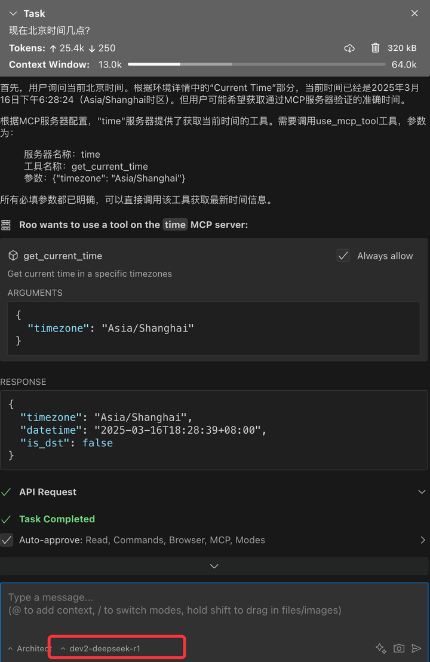
Task: Click the Task Completed checkmark indicator
Action: tap(8, 519)
